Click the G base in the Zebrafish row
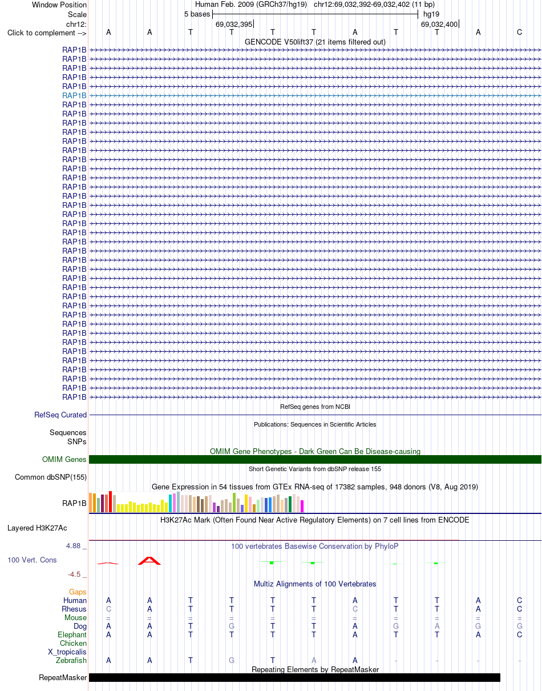The height and width of the screenshot is (691, 542). click(x=232, y=660)
